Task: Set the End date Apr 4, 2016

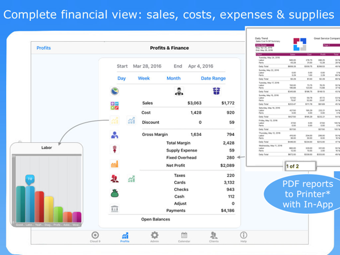Action: click(201, 66)
